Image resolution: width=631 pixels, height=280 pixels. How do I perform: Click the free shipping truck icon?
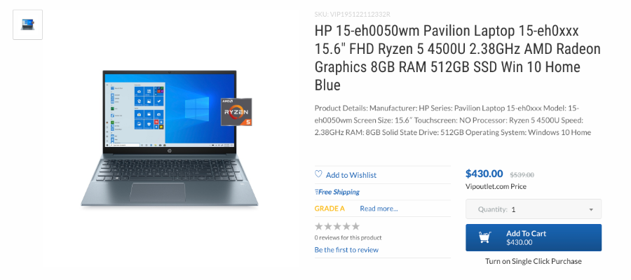(316, 192)
